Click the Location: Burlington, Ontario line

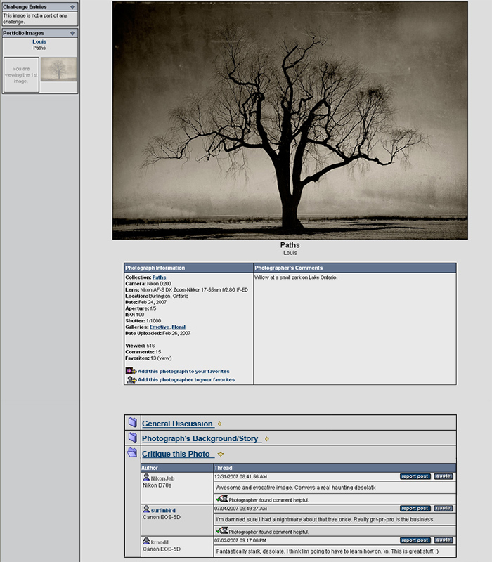click(x=157, y=296)
